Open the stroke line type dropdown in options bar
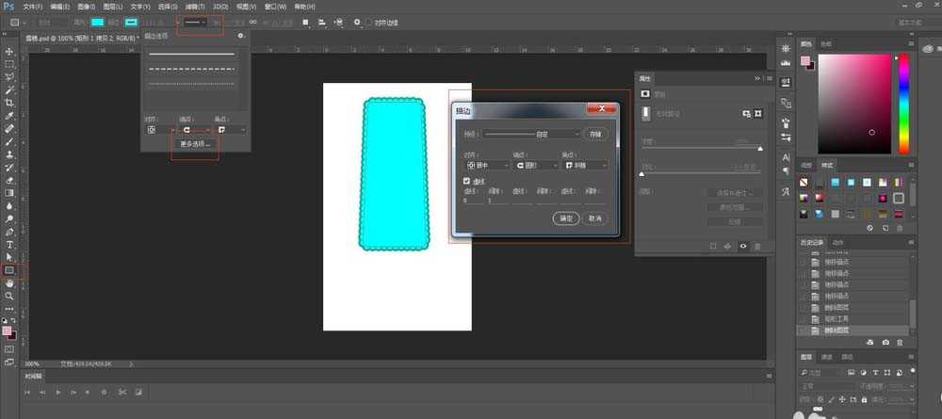This screenshot has width=942, height=419. coord(196,22)
